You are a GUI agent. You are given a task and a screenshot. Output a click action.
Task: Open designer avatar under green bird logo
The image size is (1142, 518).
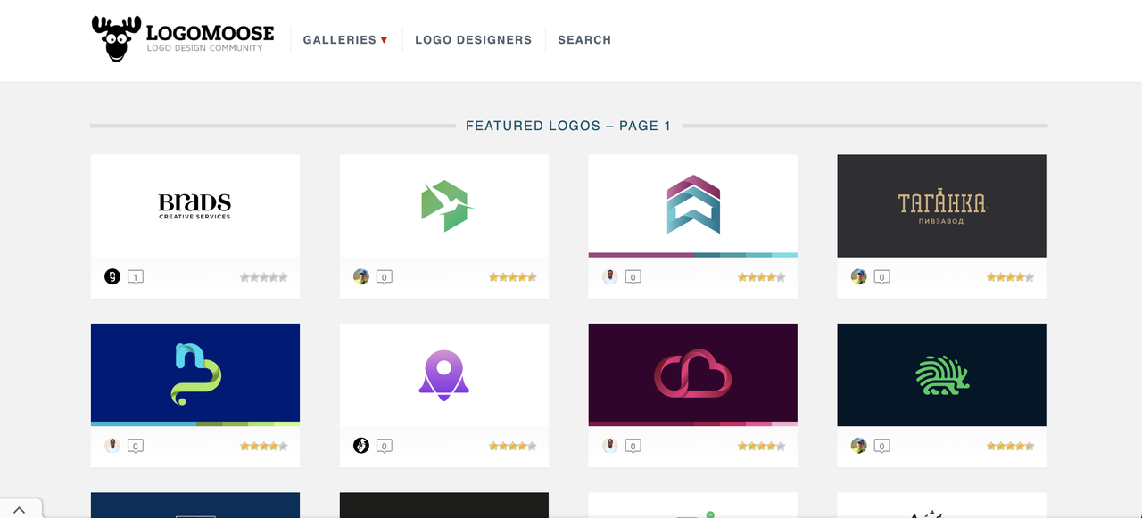point(361,276)
